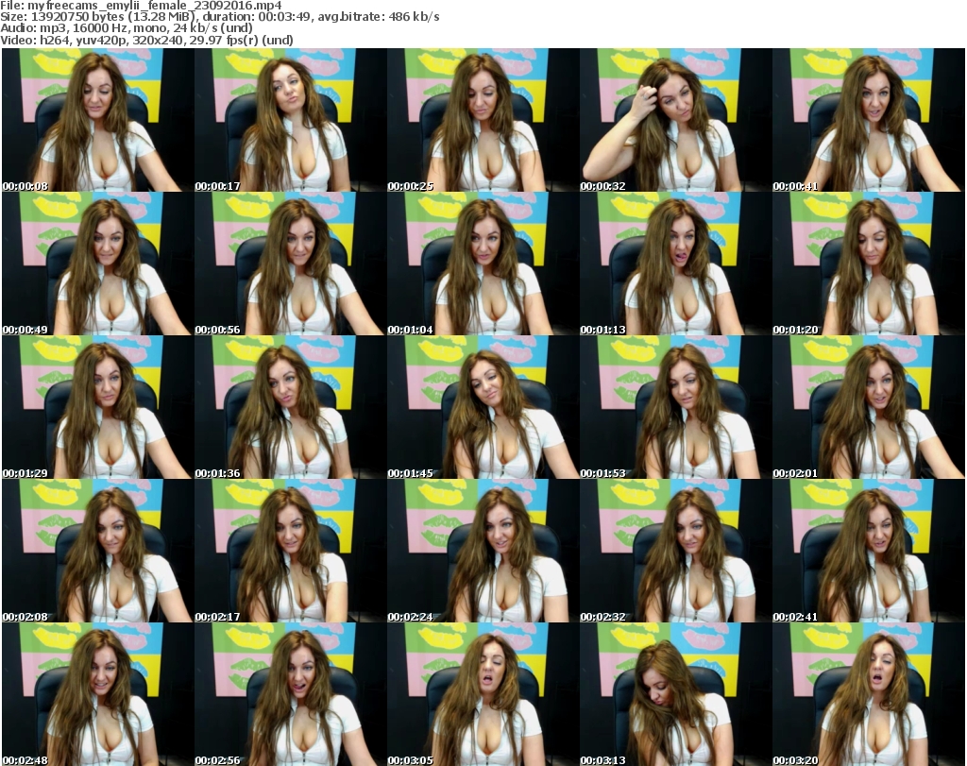Image resolution: width=967 pixels, height=766 pixels.
Task: Select the thumbnail stamped 00:00:32
Action: tap(676, 120)
